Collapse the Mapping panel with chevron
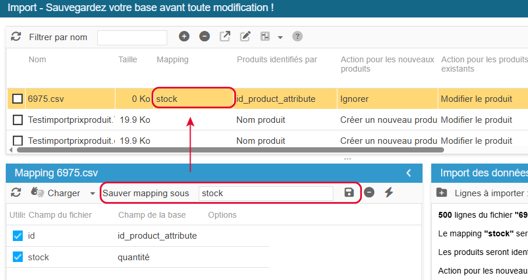Image resolution: width=528 pixels, height=280 pixels. pyautogui.click(x=409, y=173)
